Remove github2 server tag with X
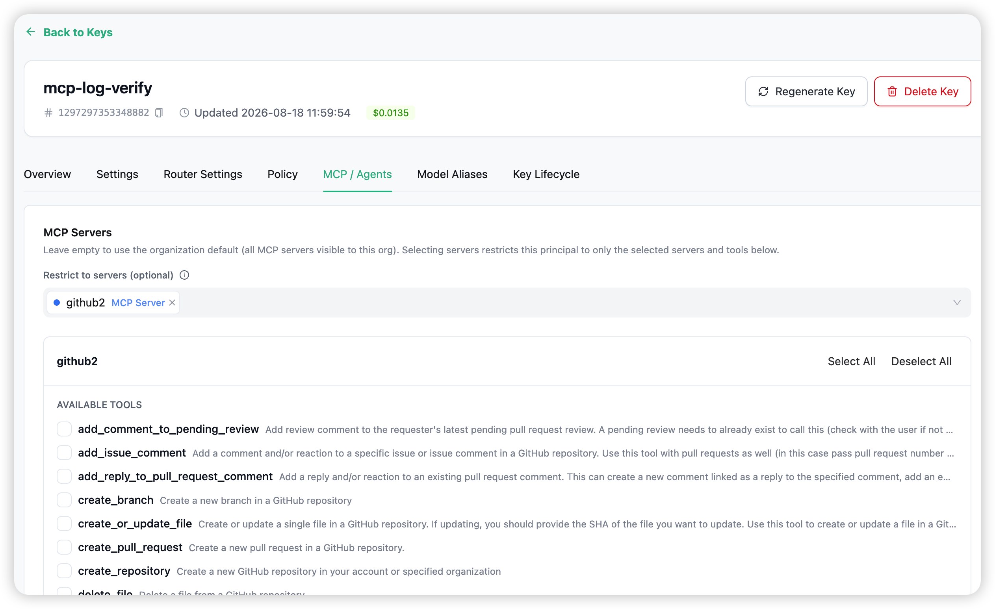 click(x=172, y=303)
